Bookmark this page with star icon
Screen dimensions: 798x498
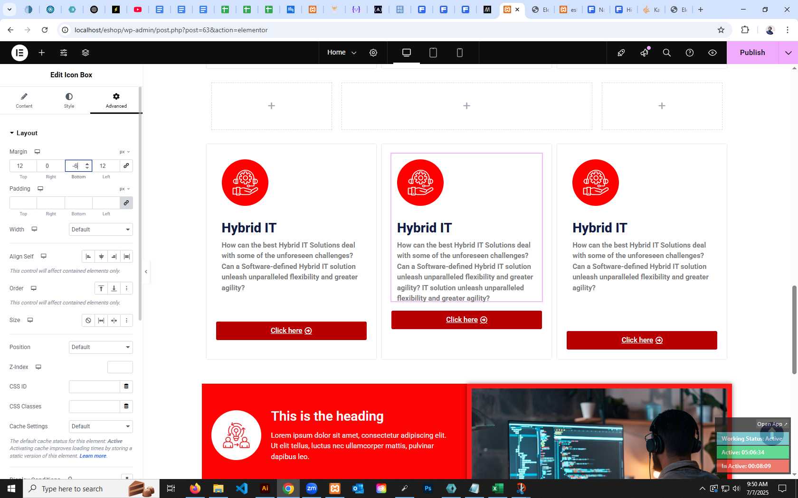point(721,30)
